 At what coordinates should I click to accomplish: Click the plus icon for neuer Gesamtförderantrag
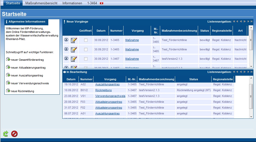pos(8,59)
